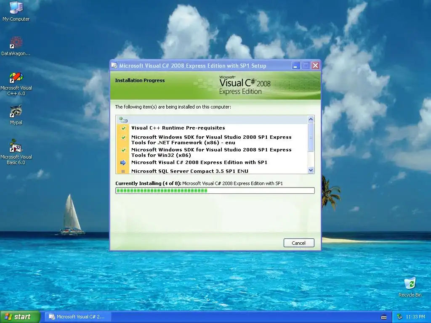This screenshot has width=431, height=323.
Task: Minimize the Visual C# Setup window
Action: coord(296,66)
